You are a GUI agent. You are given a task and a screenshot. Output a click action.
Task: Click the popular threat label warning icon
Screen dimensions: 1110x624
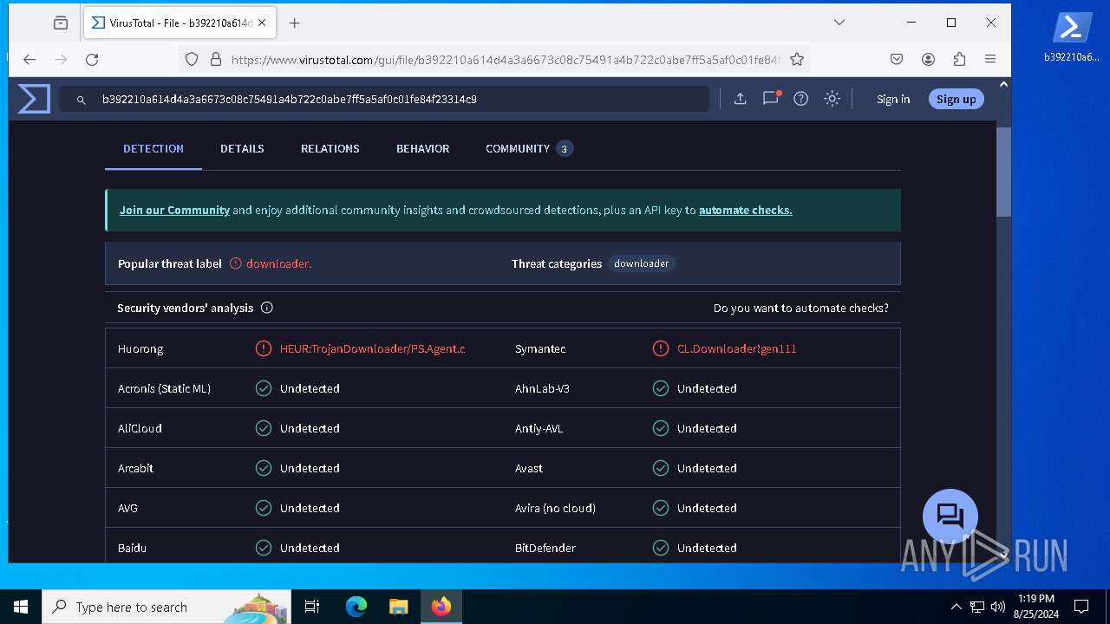[236, 263]
